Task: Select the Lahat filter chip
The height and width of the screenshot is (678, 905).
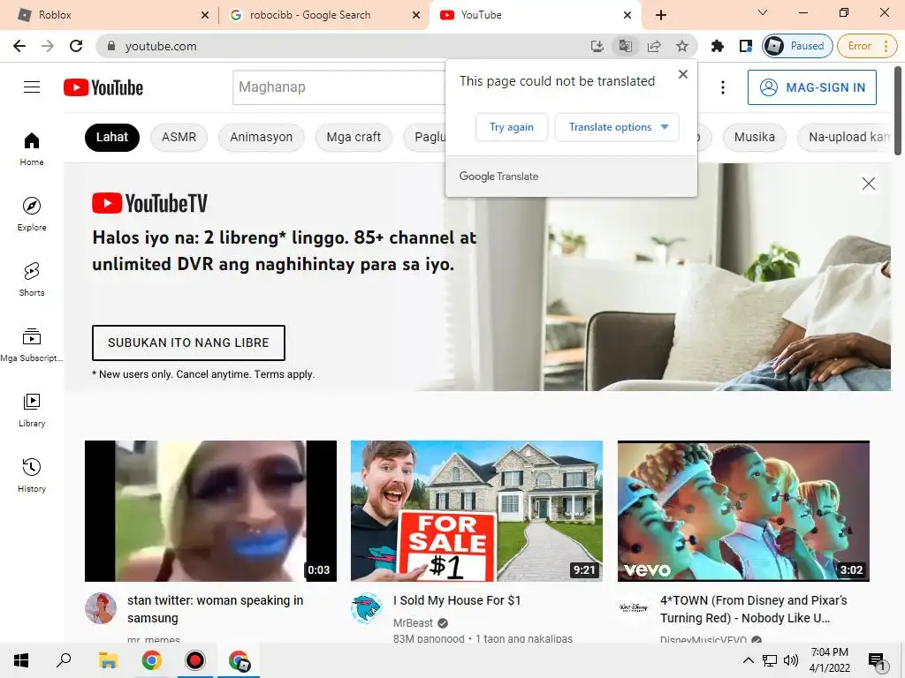Action: (x=112, y=137)
